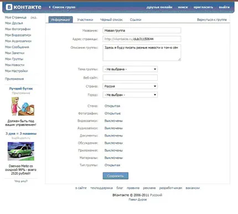Open Мои Фотографии in sidebar
The height and width of the screenshot is (214, 238).
18,29
